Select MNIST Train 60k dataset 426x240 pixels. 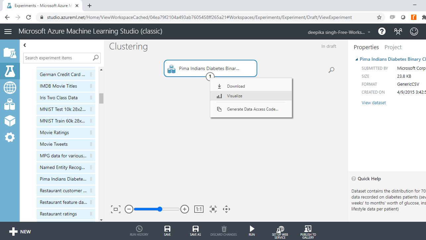pos(66,121)
